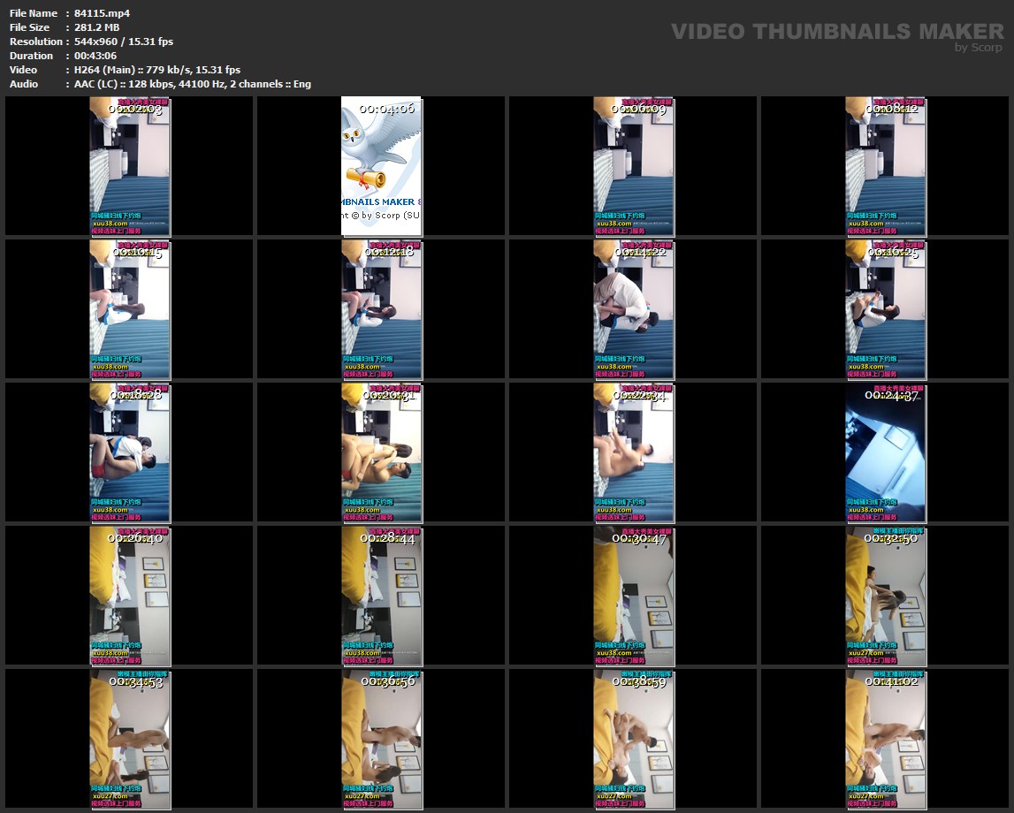
Task: Select the thumbnail timestamped 00:28:44
Action: pyautogui.click(x=381, y=596)
